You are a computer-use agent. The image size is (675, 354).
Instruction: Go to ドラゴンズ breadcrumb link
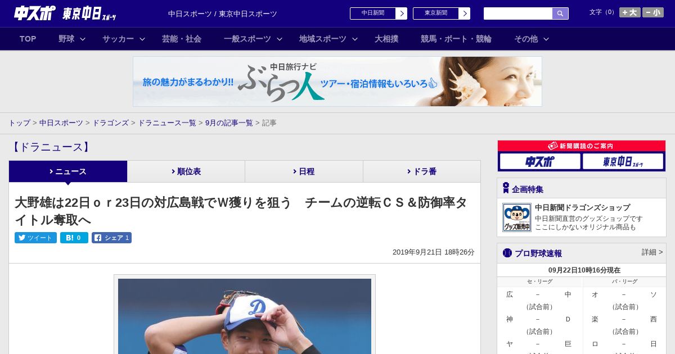111,122
